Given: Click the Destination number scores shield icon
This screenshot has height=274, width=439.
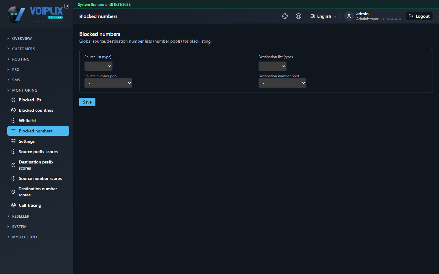Looking at the screenshot, I should (13, 192).
